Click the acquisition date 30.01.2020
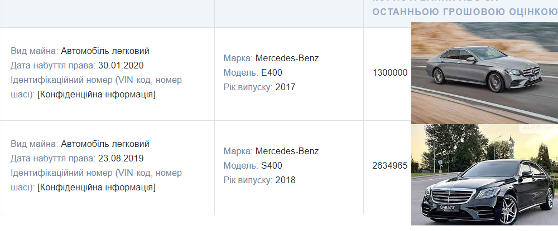The width and height of the screenshot is (558, 231). point(121,66)
